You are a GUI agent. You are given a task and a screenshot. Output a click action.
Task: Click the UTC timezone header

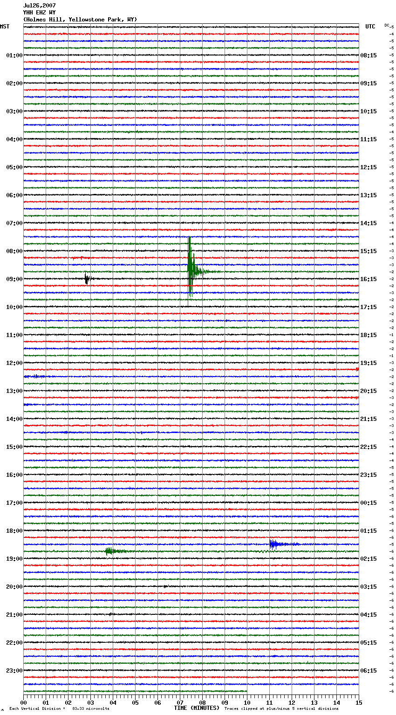pos(370,27)
